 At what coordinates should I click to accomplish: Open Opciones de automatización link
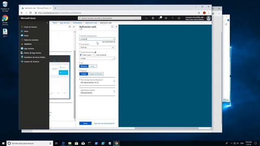click(x=104, y=123)
